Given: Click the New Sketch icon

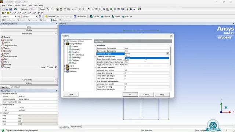Looking at the screenshot, I should click(40, 16).
